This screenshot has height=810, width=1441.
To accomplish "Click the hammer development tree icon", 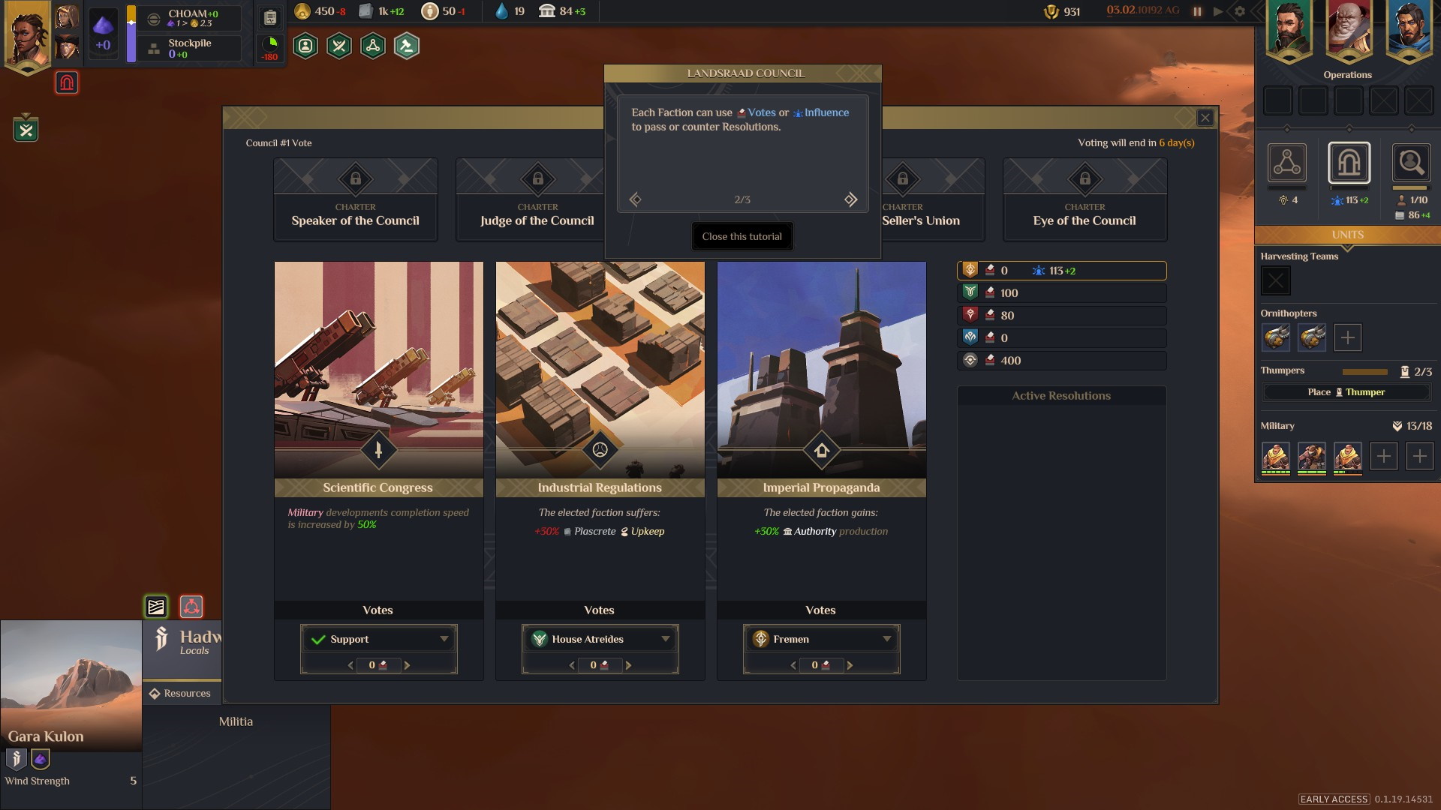I will [406, 46].
